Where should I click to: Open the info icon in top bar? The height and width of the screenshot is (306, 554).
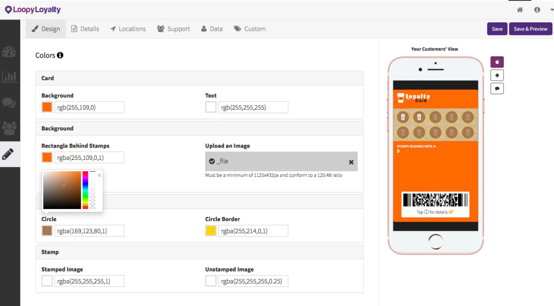coord(537,10)
